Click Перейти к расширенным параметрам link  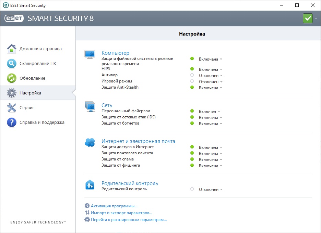click(x=129, y=220)
